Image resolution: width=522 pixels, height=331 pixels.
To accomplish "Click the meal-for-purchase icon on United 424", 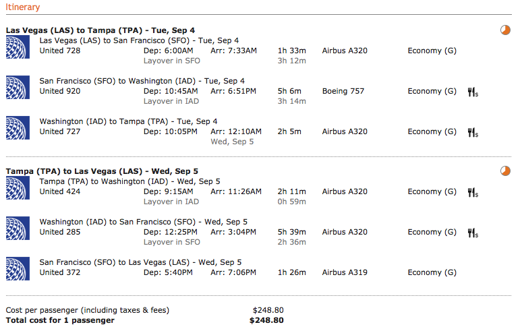I will pyautogui.click(x=472, y=192).
